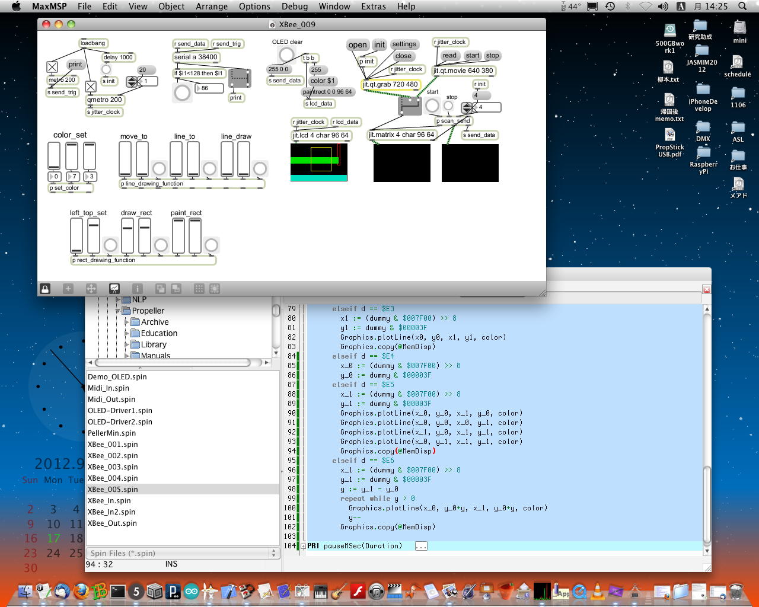
Task: Click the OLED clear bang button
Action: (286, 55)
